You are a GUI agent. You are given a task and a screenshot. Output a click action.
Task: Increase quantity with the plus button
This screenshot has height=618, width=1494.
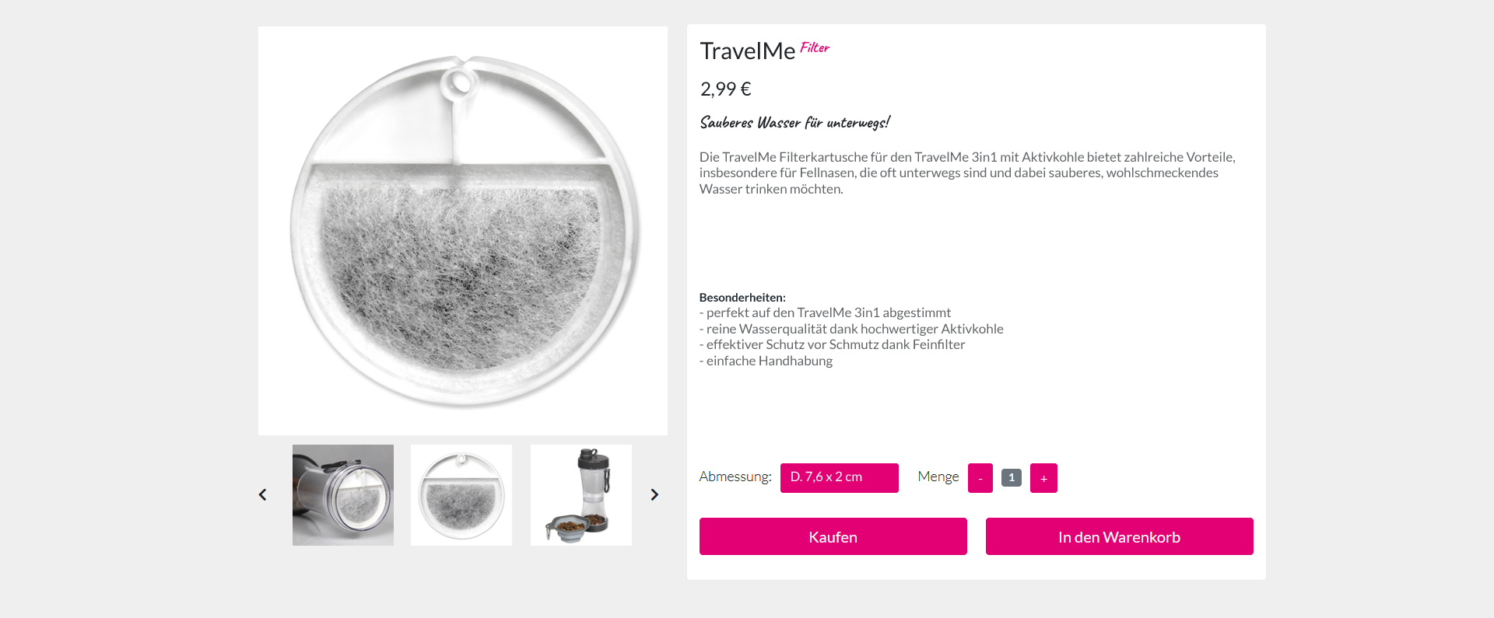[1043, 478]
